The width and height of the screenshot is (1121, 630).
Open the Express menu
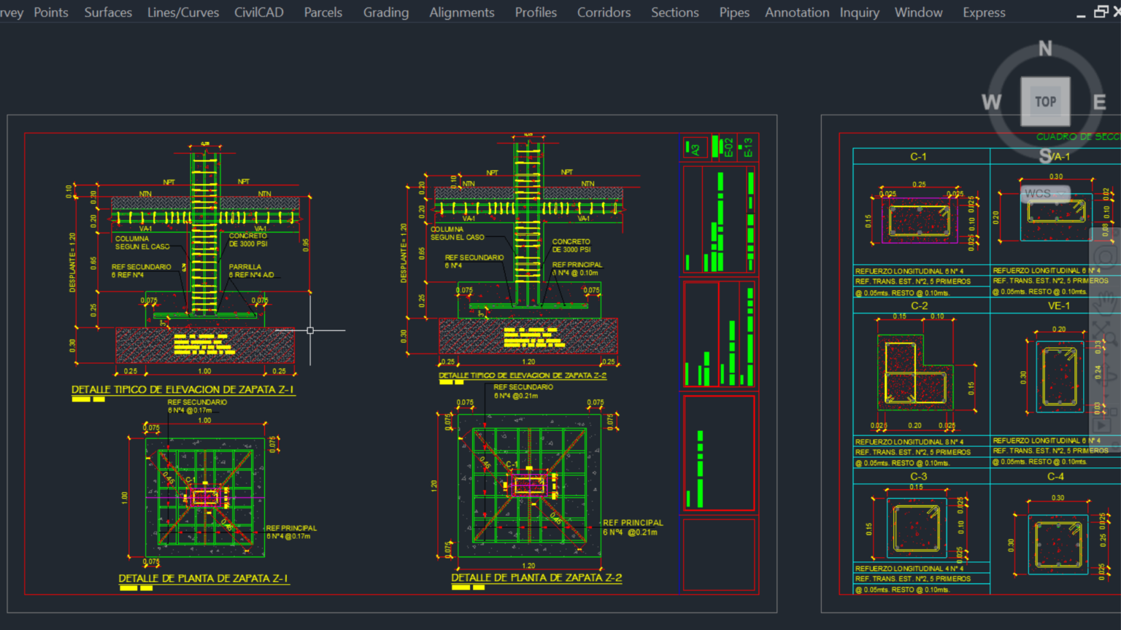pyautogui.click(x=984, y=12)
